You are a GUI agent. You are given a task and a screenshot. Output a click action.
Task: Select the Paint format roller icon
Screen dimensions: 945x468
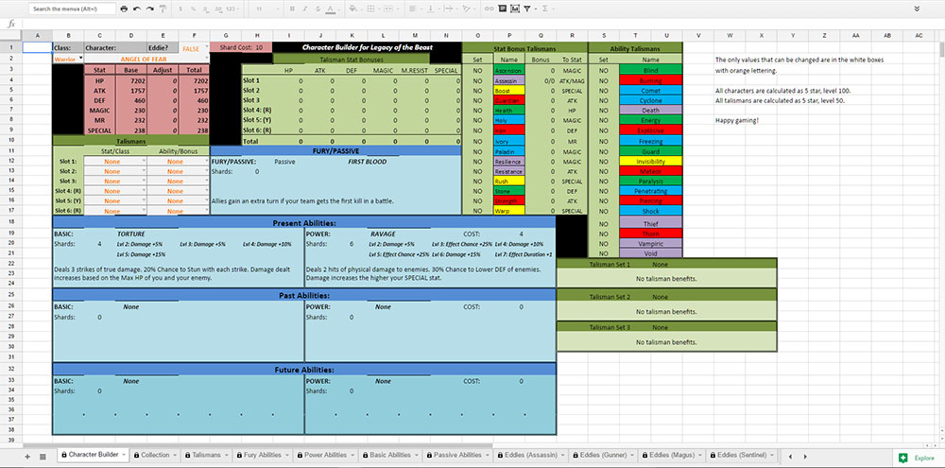[164, 9]
